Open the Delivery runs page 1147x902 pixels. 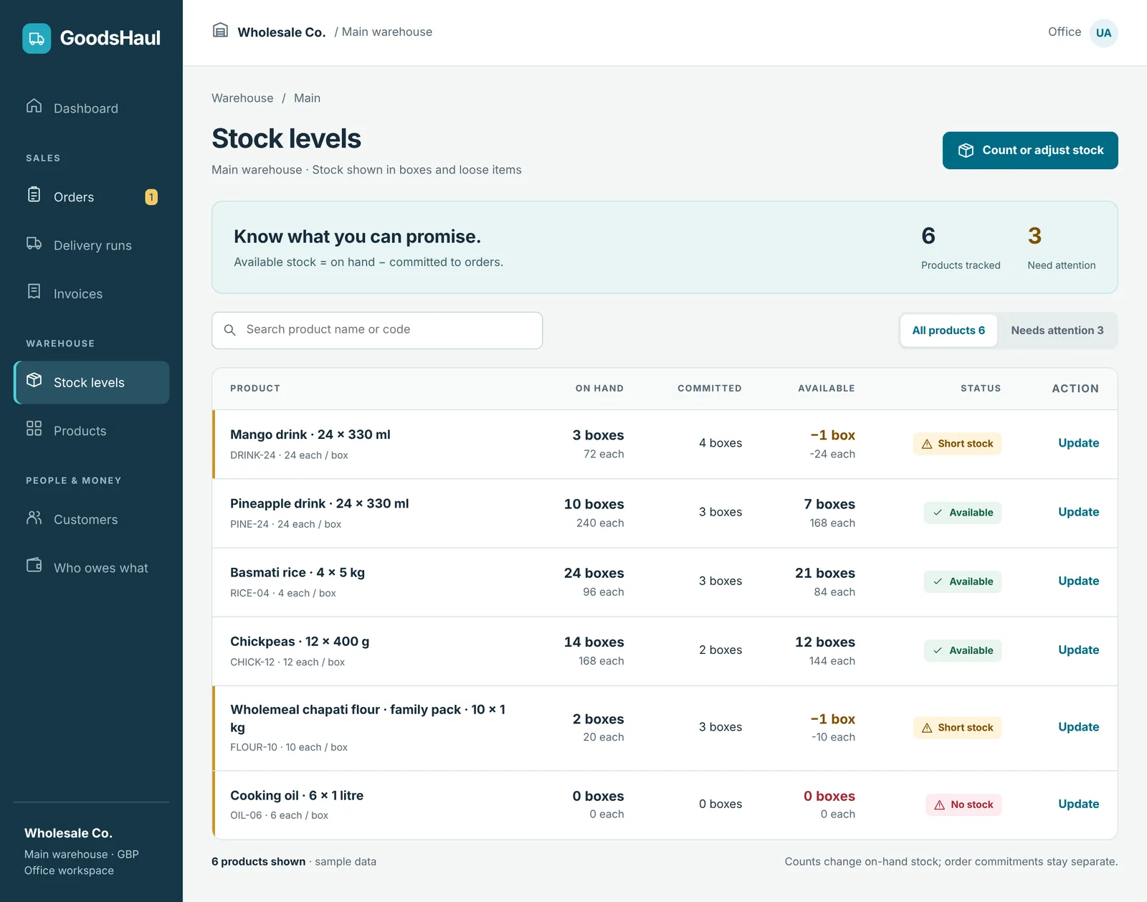point(91,245)
